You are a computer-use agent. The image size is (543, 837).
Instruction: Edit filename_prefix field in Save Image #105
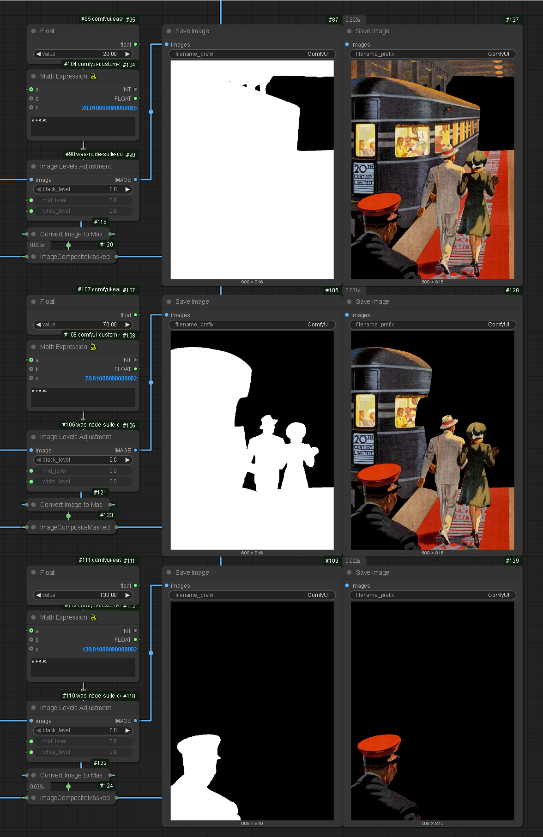pyautogui.click(x=252, y=325)
